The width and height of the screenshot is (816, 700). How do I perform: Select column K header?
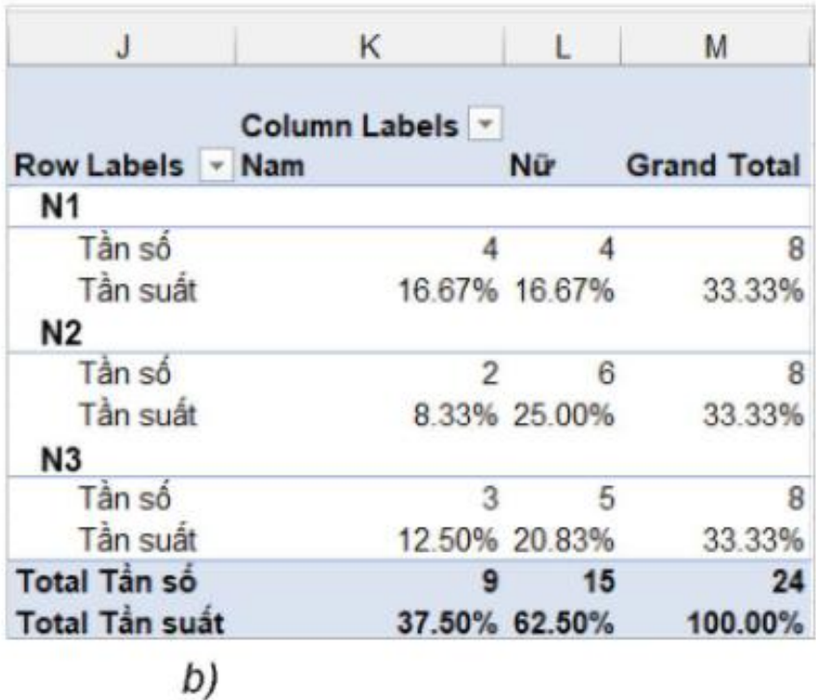(370, 46)
